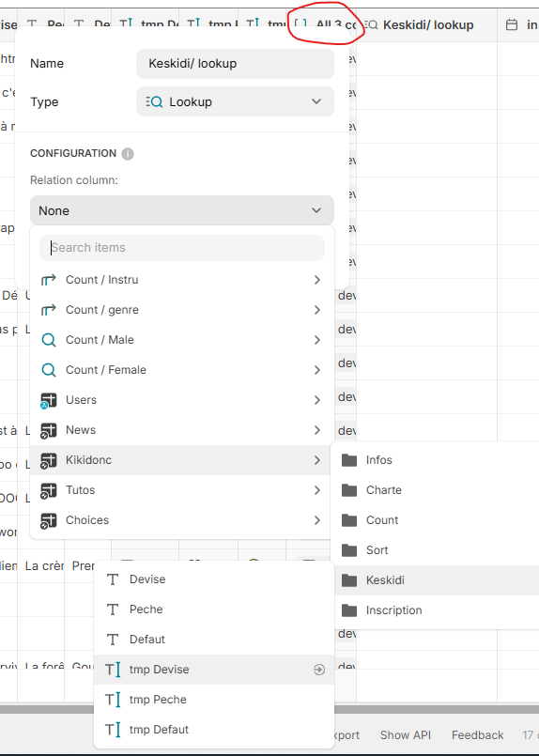Click the Devise text field icon
Image resolution: width=539 pixels, height=756 pixels.
[x=113, y=579]
